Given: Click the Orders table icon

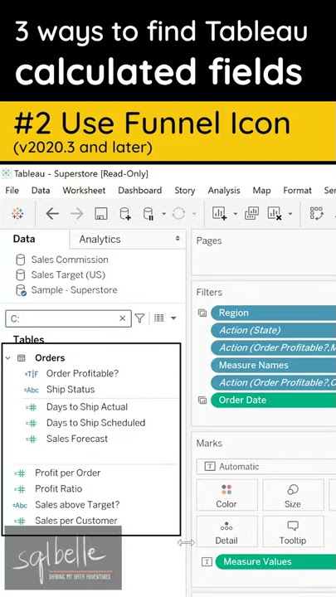Looking at the screenshot, I should pos(22,358).
